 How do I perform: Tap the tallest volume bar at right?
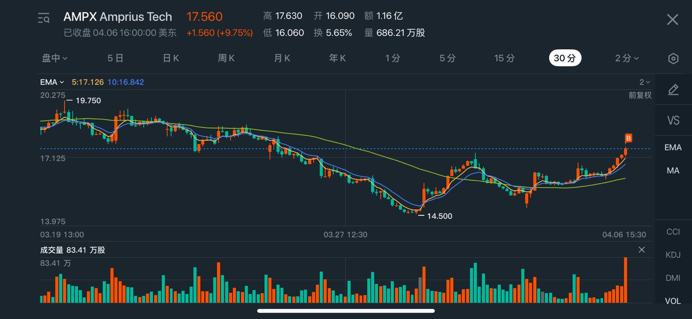[x=626, y=280]
